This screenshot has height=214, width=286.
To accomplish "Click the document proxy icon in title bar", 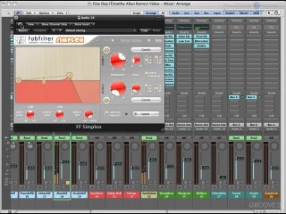I will click(89, 4).
